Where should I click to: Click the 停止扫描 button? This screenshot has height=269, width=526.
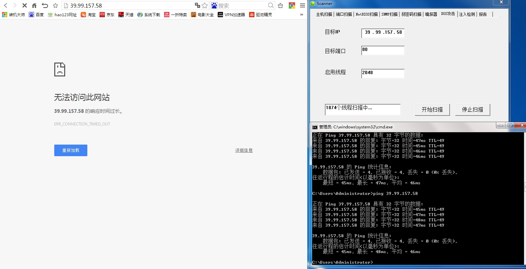point(472,110)
